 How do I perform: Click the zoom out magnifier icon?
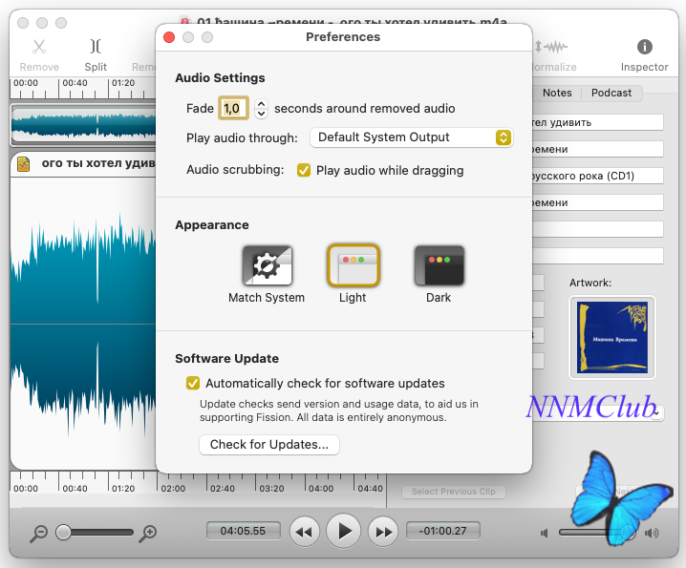(38, 533)
